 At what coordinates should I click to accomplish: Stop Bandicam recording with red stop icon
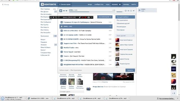85,17
